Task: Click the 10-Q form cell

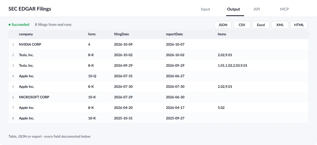Action: click(x=92, y=76)
